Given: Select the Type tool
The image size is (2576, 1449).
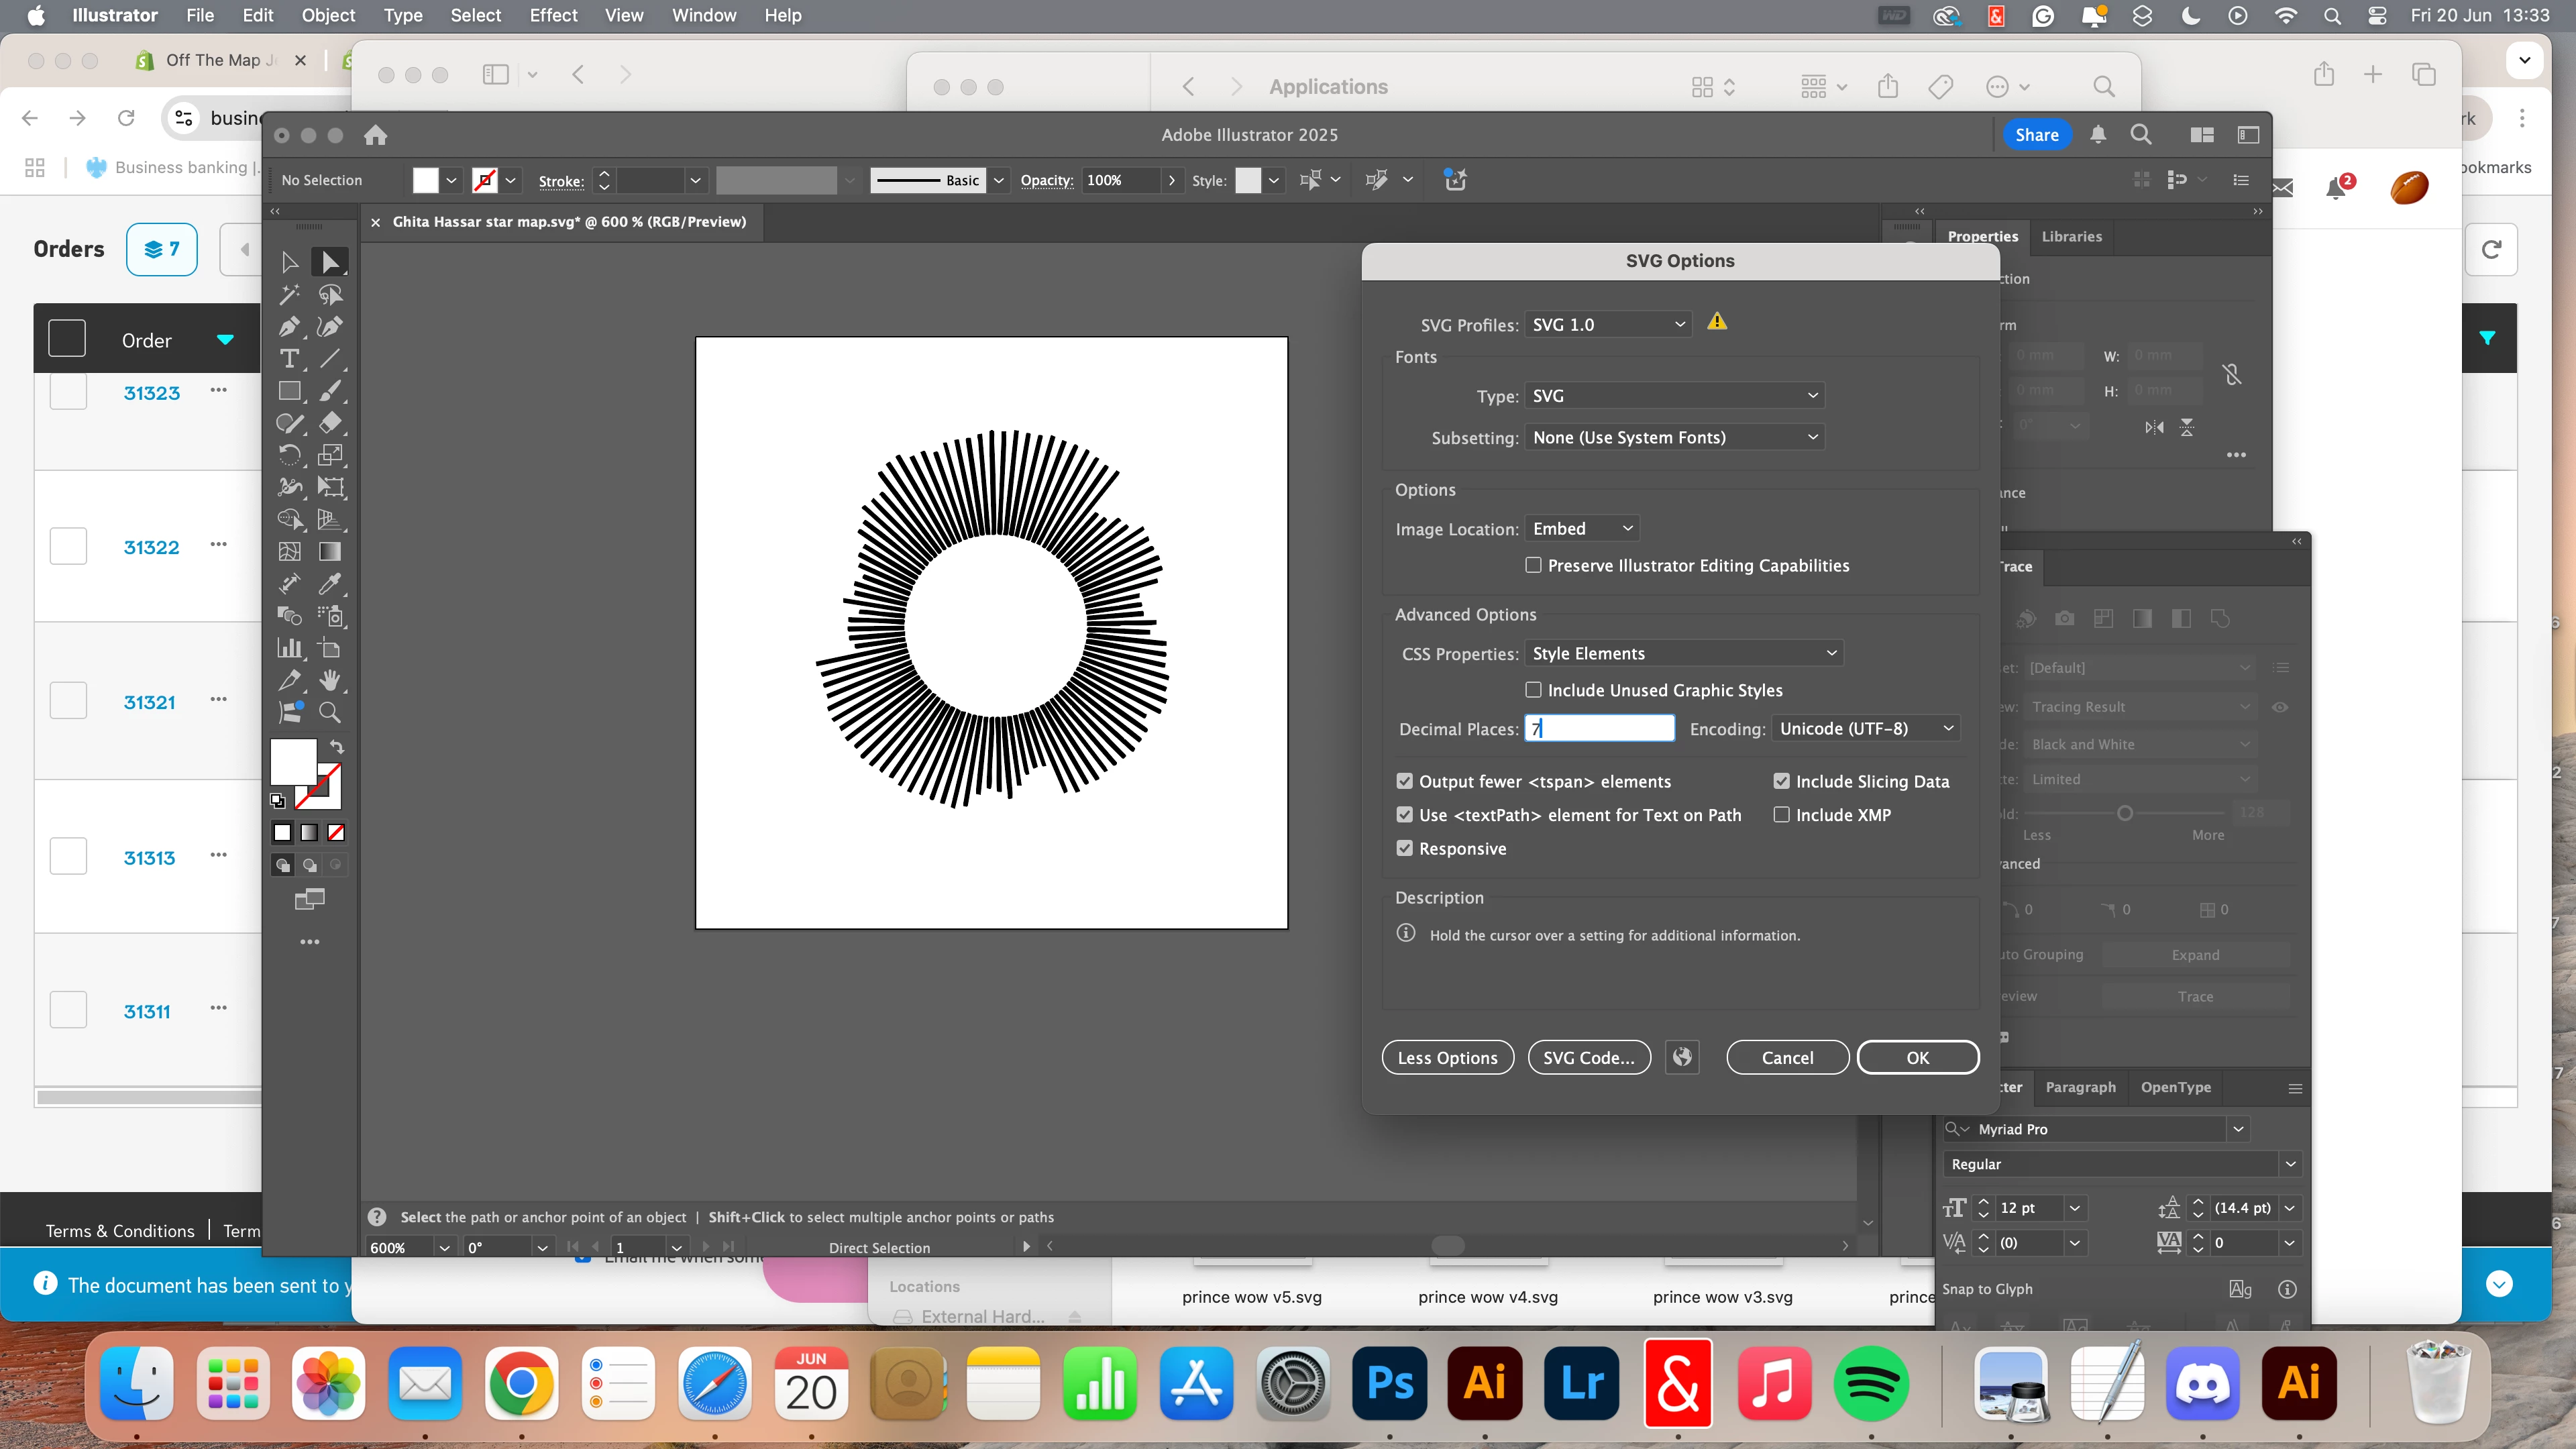Looking at the screenshot, I should point(289,359).
